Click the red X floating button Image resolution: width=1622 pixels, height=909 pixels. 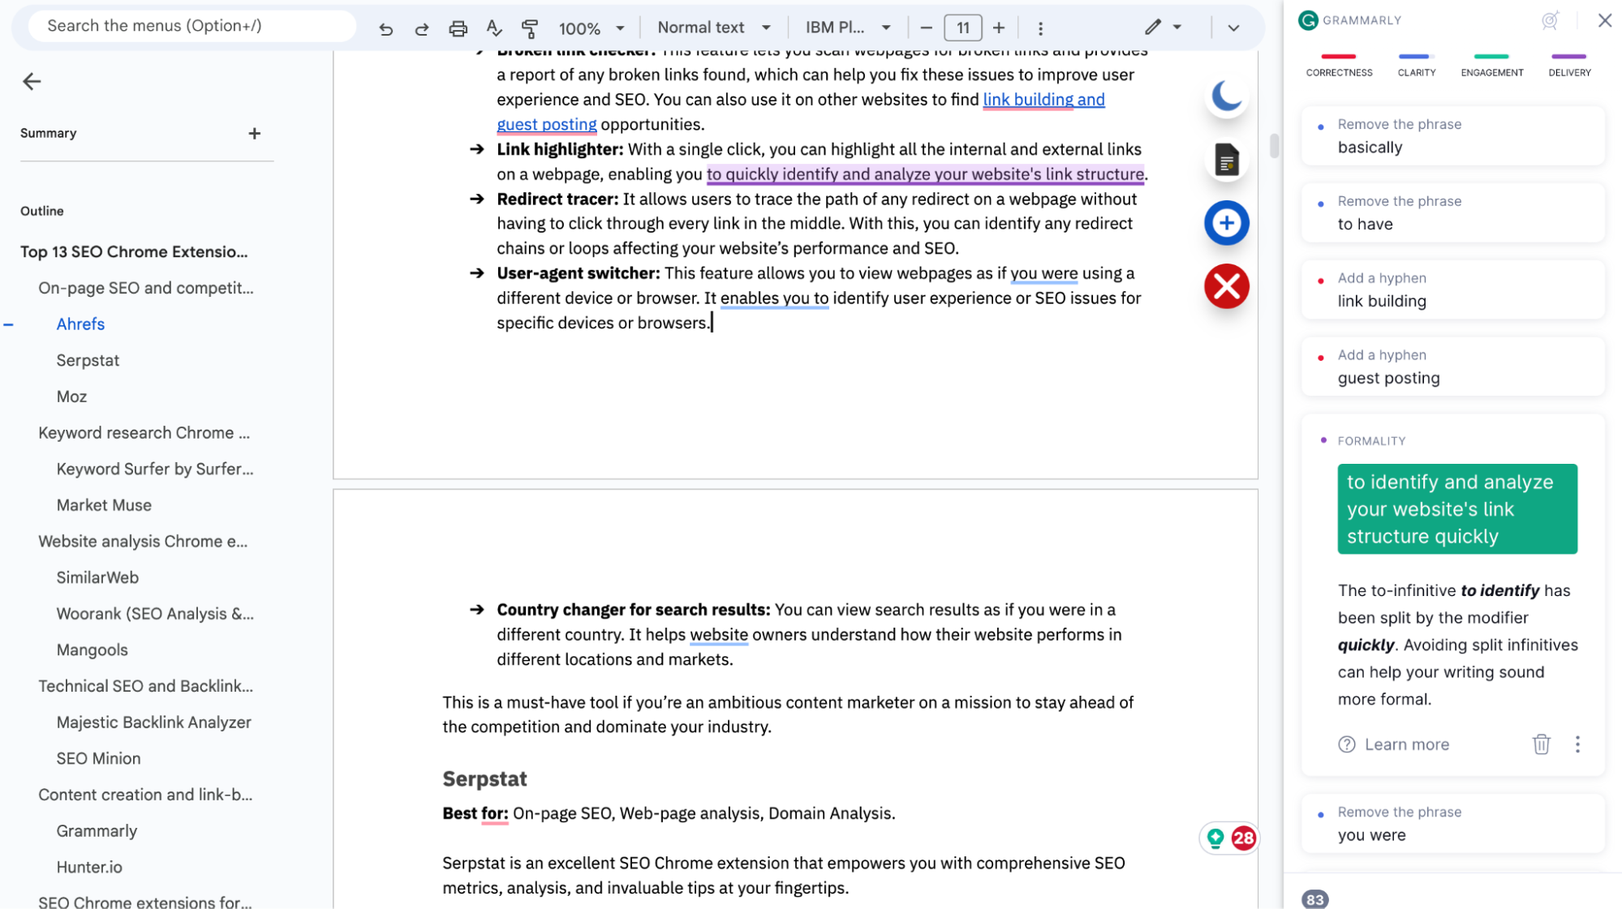tap(1227, 286)
